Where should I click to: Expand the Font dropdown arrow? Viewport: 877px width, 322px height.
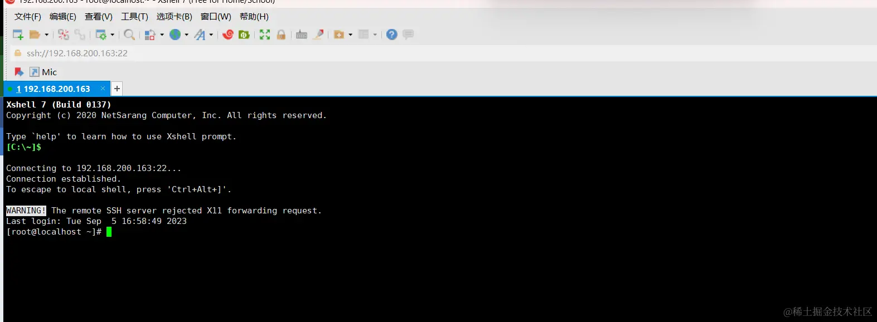(x=211, y=35)
